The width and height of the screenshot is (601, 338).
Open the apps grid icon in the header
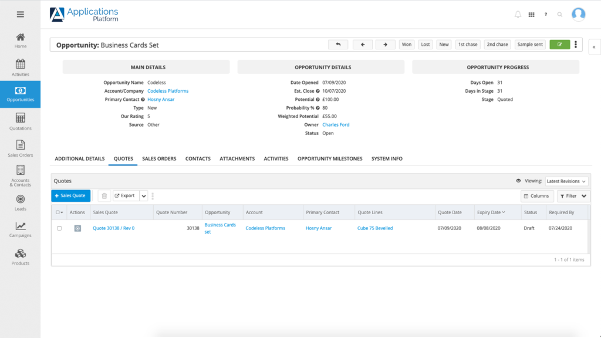pyautogui.click(x=532, y=14)
